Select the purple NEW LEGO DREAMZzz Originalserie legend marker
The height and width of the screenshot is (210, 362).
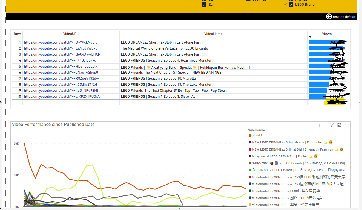click(x=250, y=142)
